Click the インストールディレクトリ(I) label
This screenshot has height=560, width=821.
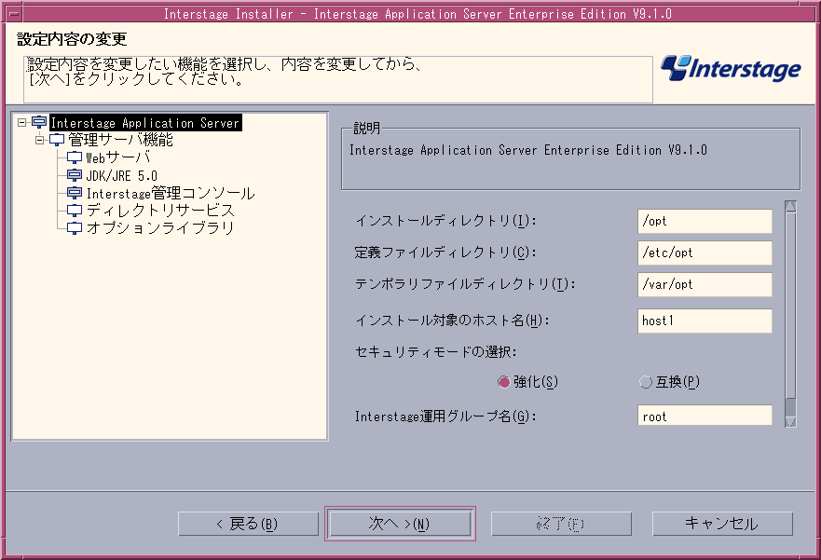click(445, 221)
